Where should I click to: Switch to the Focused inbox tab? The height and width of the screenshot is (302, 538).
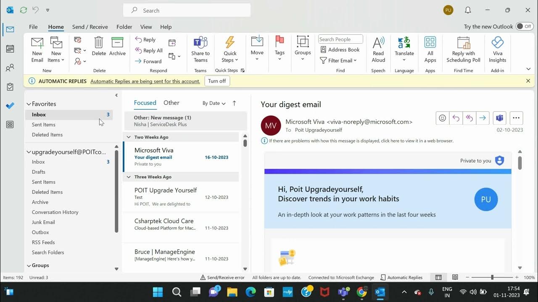tap(145, 103)
